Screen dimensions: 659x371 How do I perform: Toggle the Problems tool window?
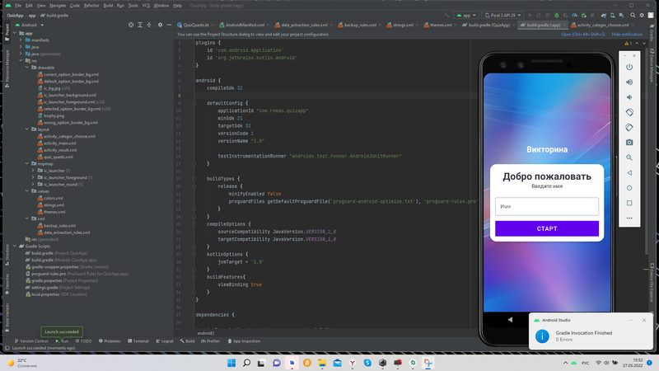click(110, 340)
